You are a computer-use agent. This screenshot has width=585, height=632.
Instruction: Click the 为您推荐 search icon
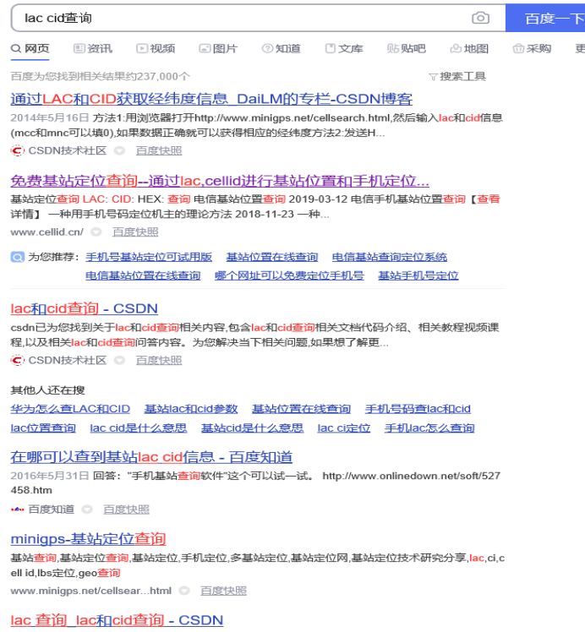[18, 257]
